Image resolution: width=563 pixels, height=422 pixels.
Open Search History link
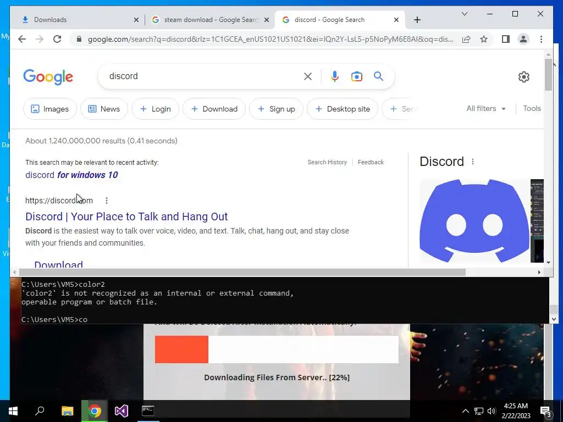point(327,162)
